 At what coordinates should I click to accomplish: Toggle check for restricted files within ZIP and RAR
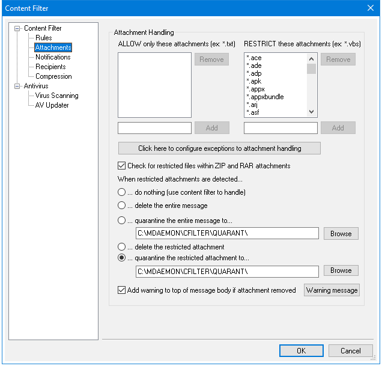[122, 166]
